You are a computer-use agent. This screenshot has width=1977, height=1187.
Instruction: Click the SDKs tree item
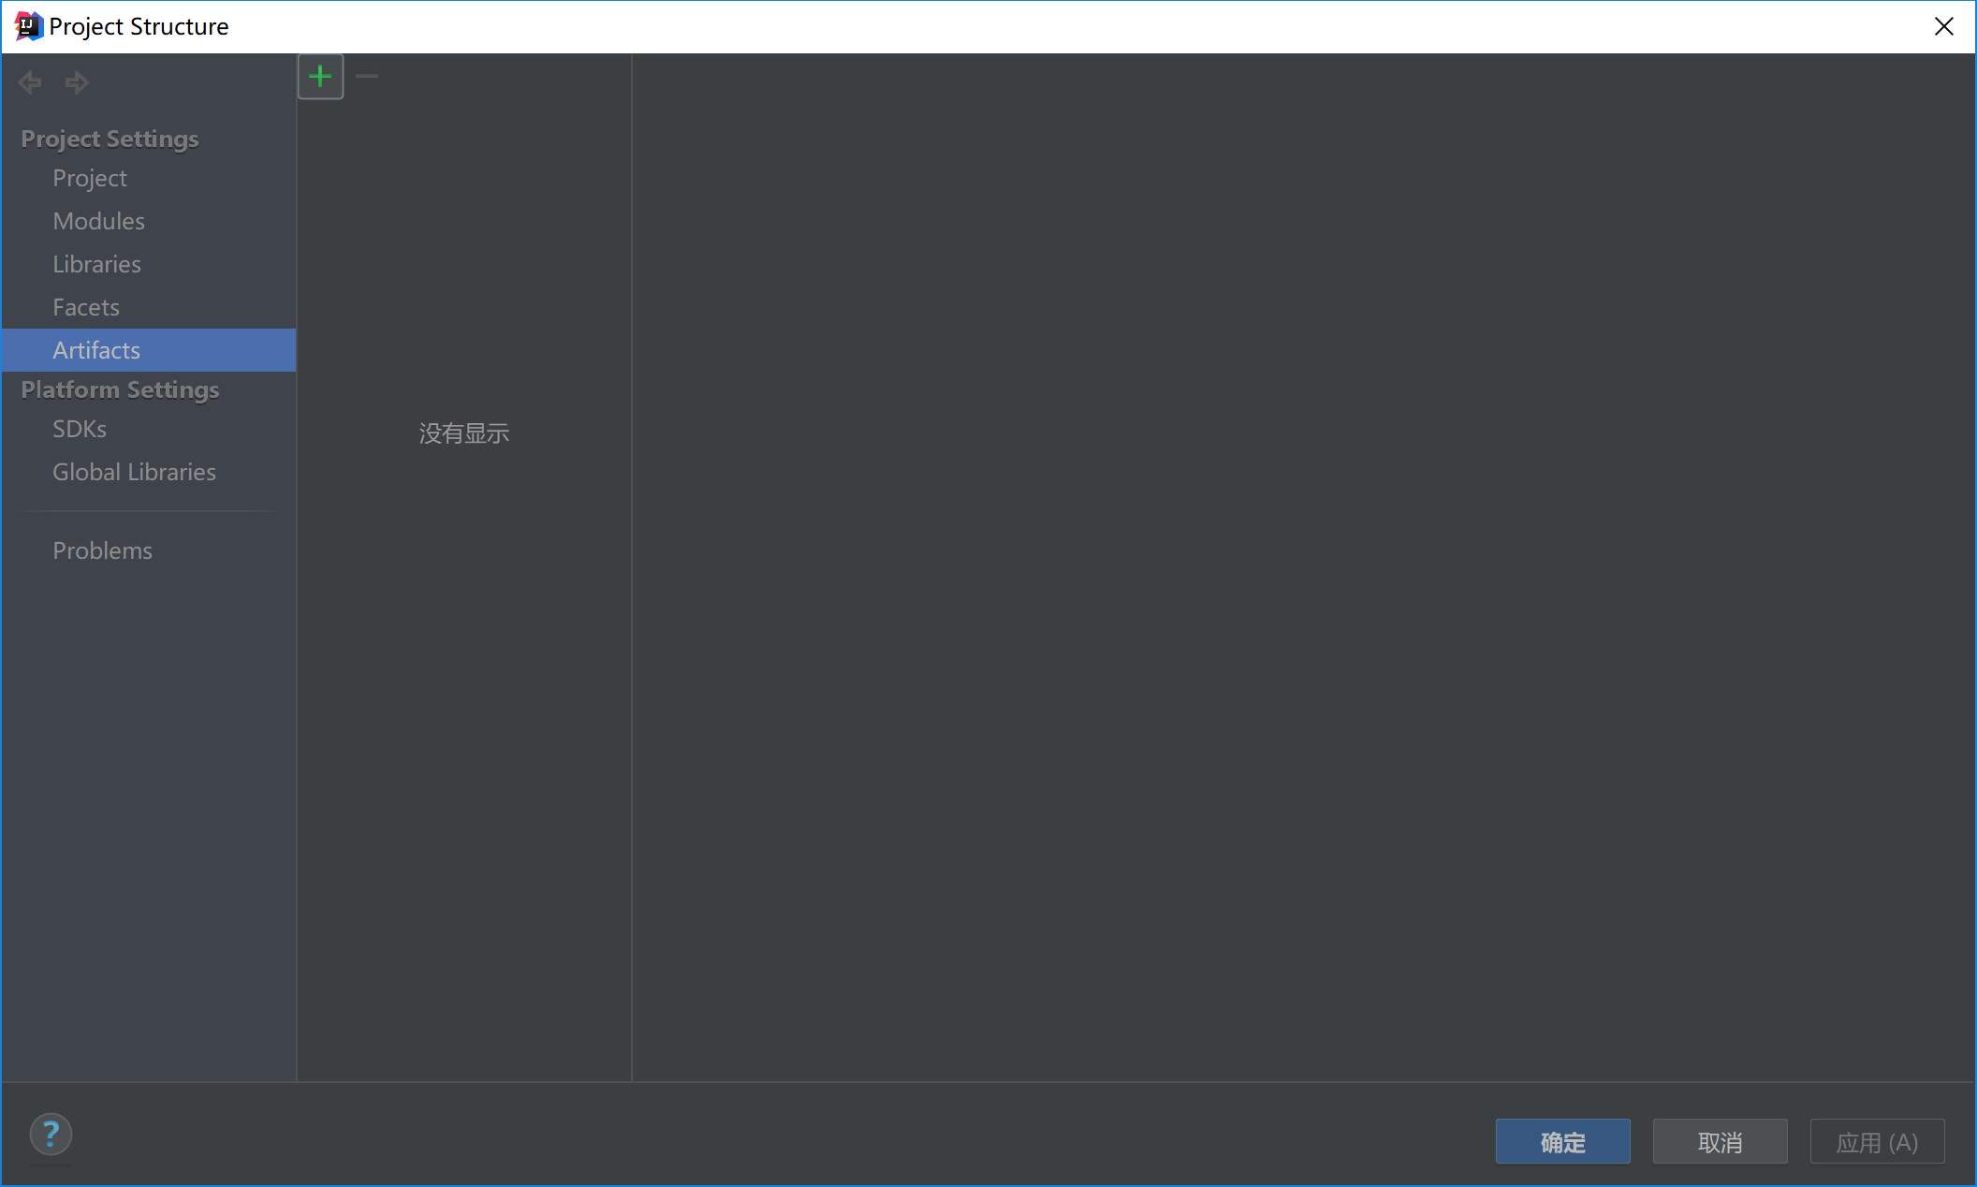click(81, 428)
